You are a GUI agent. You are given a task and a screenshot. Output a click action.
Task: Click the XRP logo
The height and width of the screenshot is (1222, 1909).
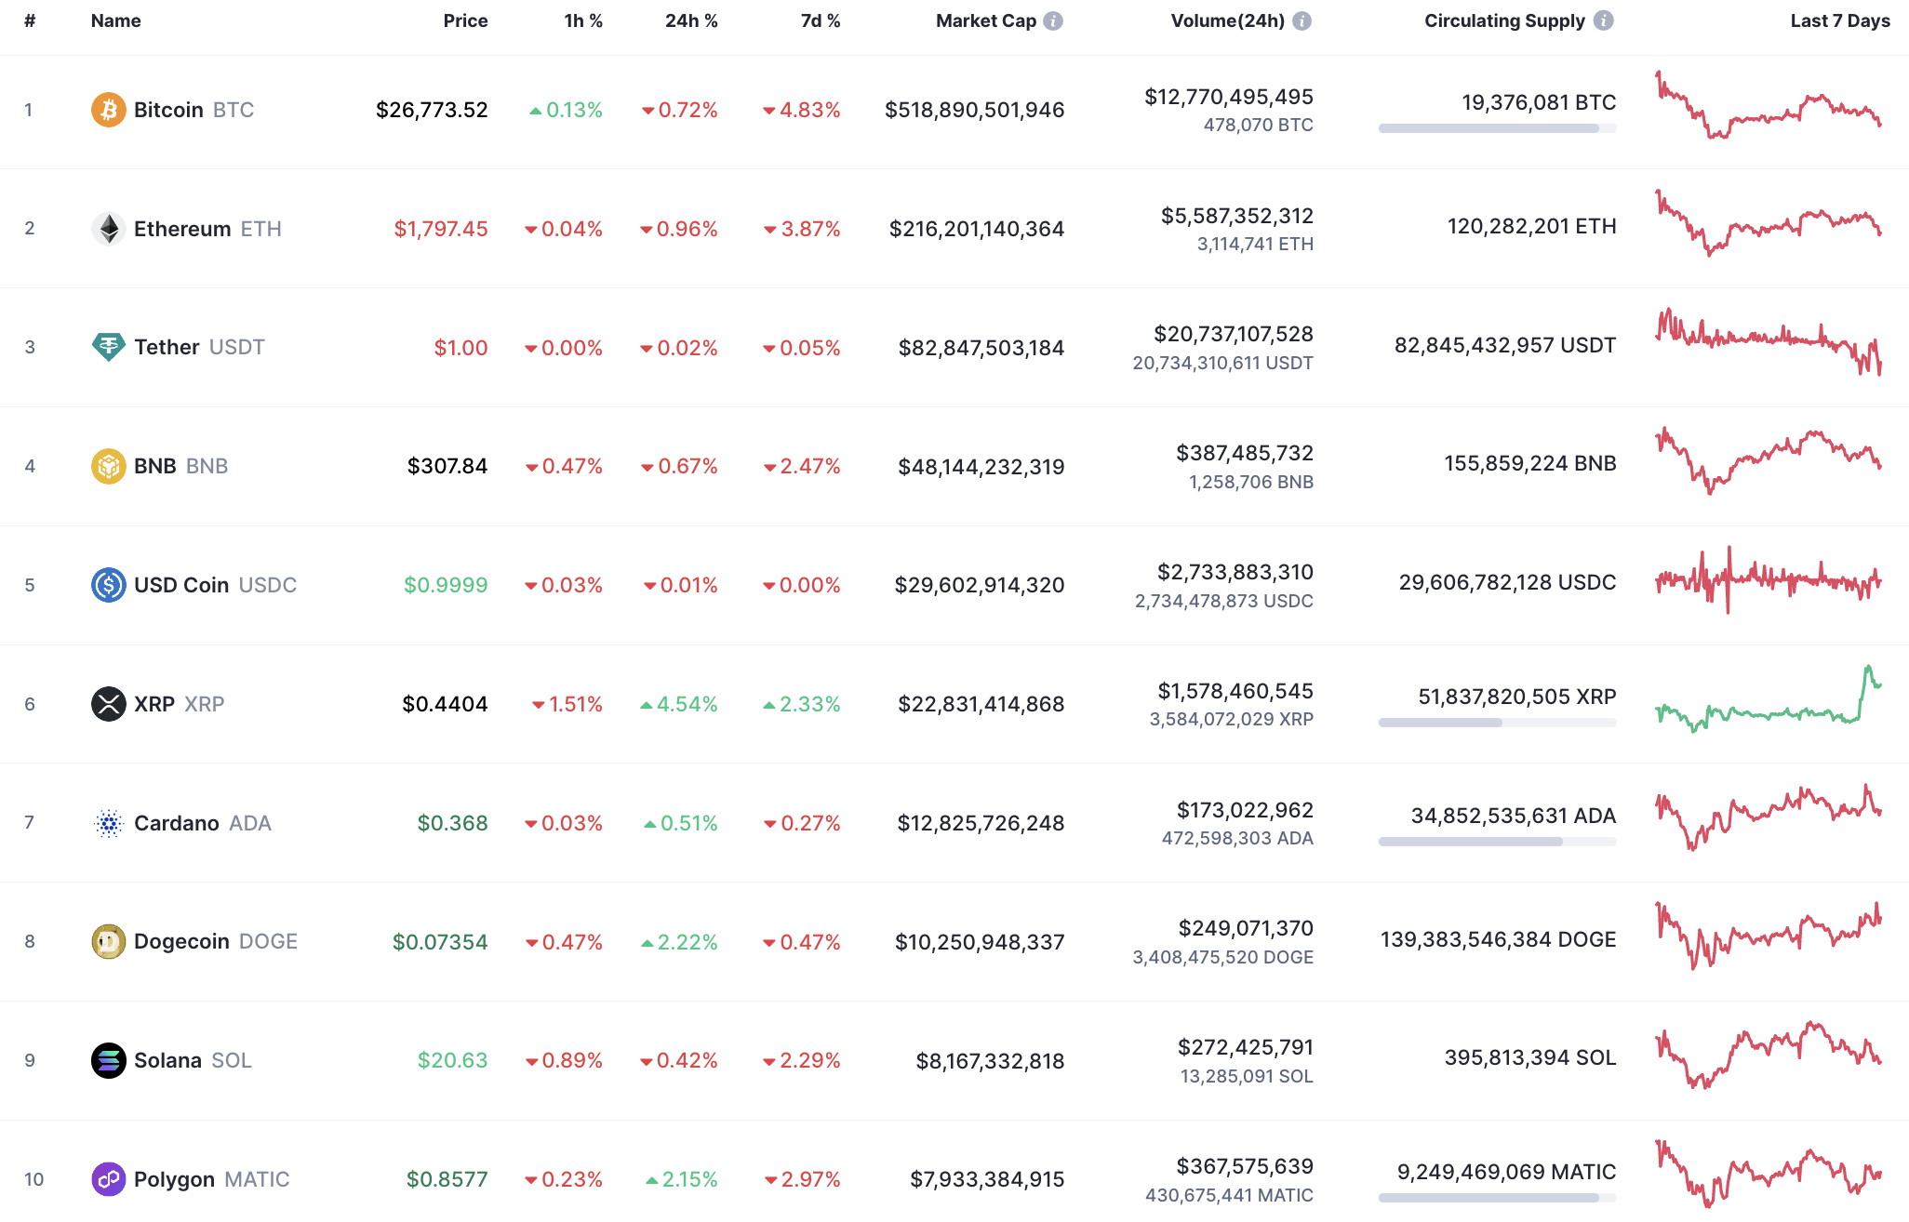(x=109, y=703)
